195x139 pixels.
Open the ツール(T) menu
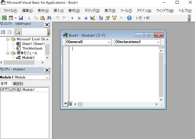pos(126,11)
